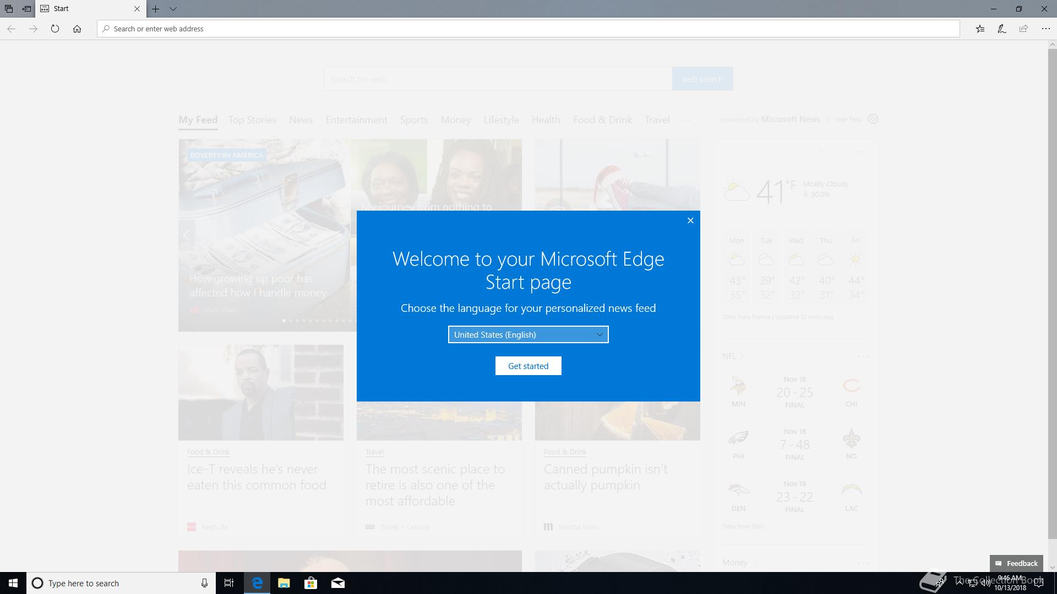Select the News tab

tap(301, 120)
